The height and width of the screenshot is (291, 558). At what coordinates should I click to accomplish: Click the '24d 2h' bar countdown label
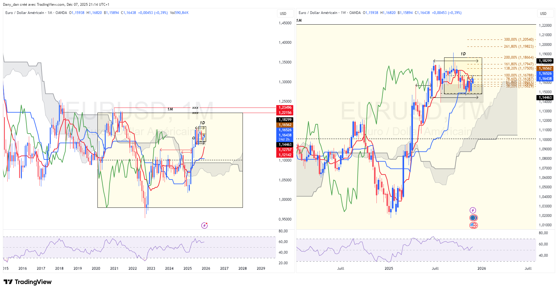pyautogui.click(x=285, y=139)
